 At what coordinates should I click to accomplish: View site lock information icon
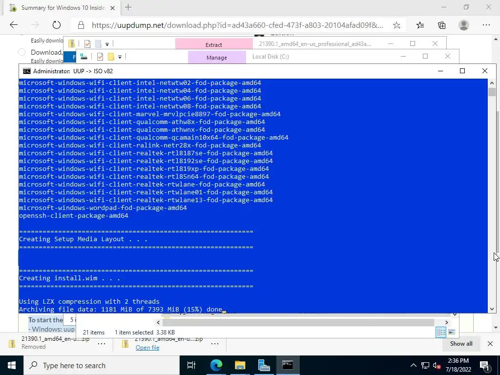(x=81, y=25)
